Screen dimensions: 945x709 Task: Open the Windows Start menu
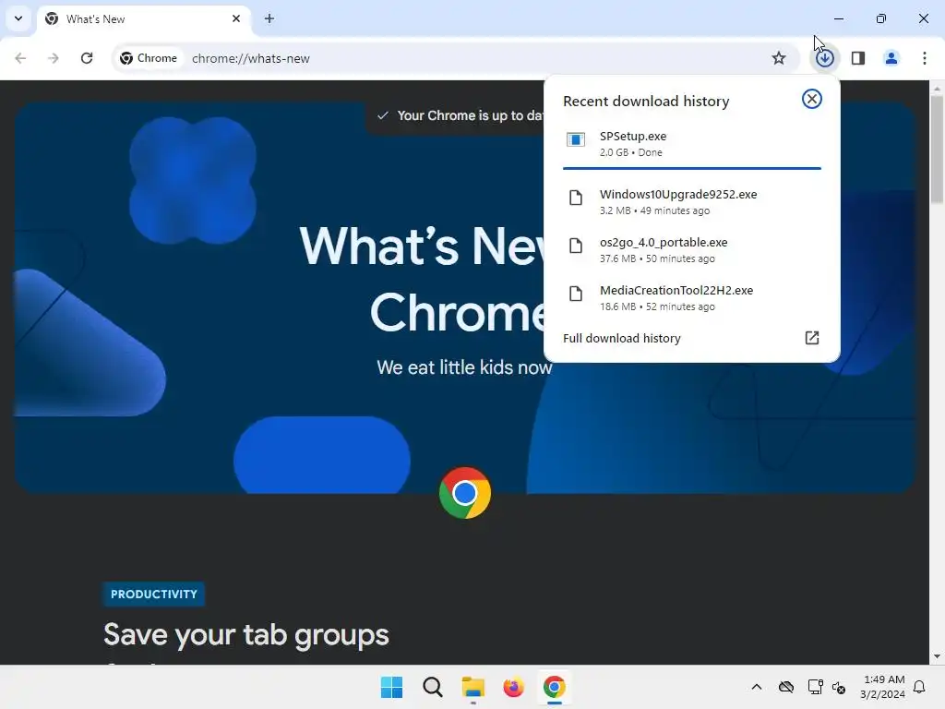(x=391, y=687)
